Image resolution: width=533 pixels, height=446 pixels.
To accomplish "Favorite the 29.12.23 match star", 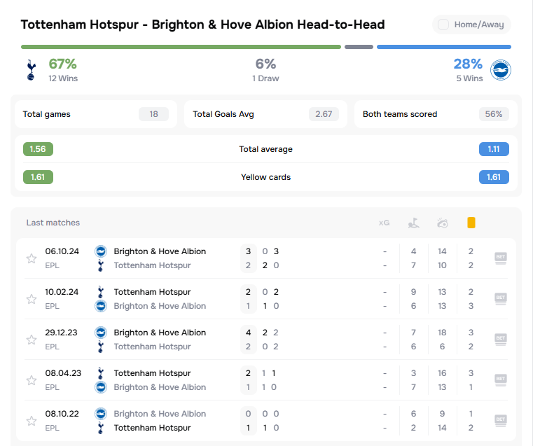I will (32, 340).
